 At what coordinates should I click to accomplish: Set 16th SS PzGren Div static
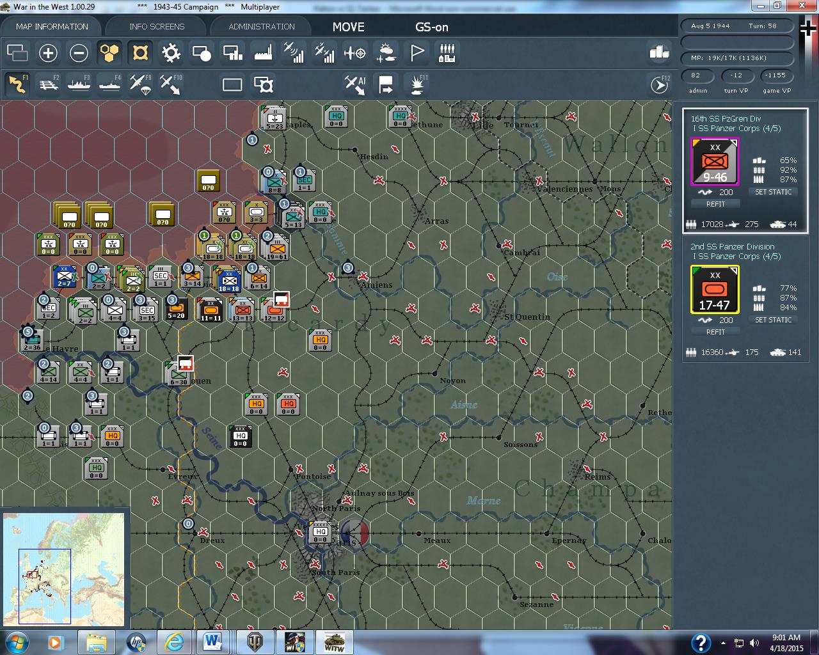click(774, 192)
